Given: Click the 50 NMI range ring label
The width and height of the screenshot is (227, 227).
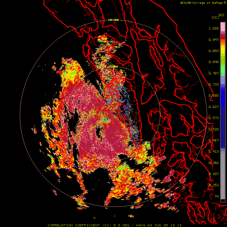Looking at the screenshot, I should pos(113,67).
